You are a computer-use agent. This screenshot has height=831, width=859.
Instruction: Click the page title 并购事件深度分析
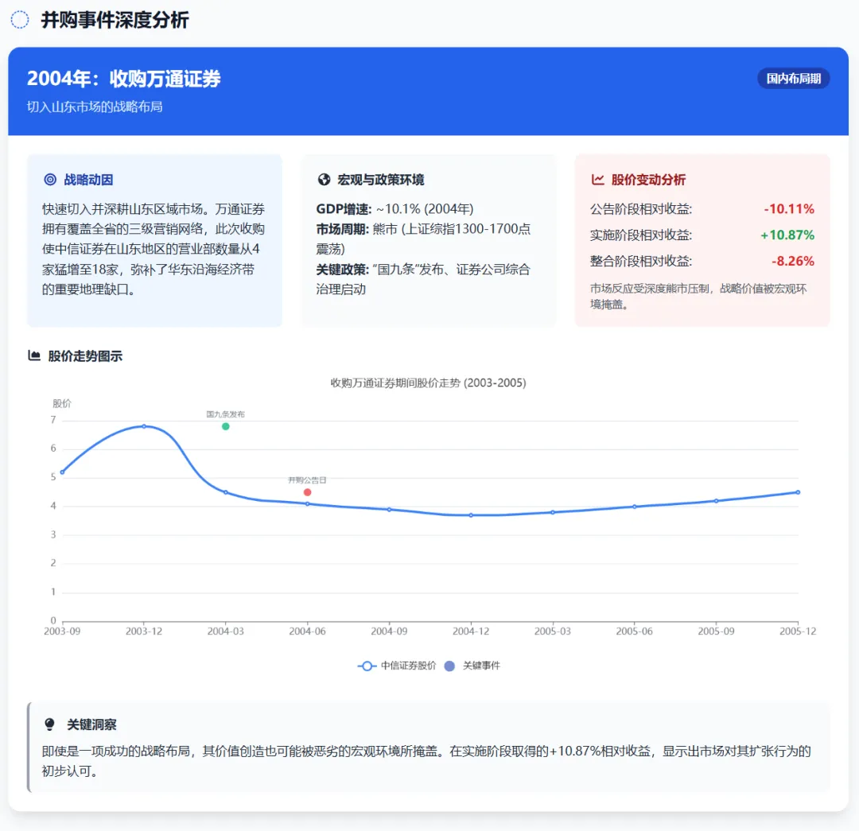(x=115, y=20)
